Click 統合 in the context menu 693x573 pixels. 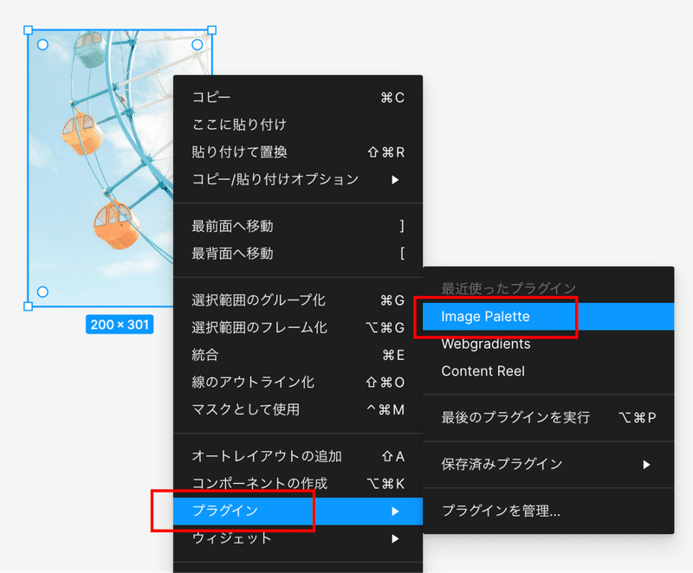click(x=298, y=355)
